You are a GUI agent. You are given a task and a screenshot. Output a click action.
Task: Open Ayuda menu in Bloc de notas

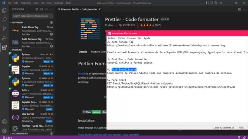point(146,38)
